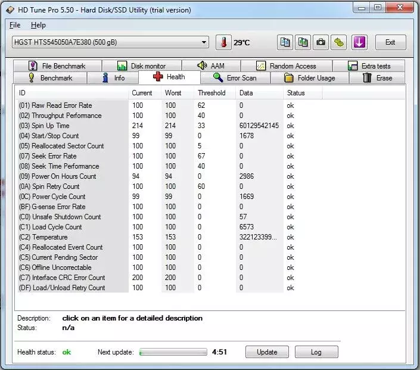Screen dimensions: 420x370
Task: Click the Current column header
Action: (145, 93)
